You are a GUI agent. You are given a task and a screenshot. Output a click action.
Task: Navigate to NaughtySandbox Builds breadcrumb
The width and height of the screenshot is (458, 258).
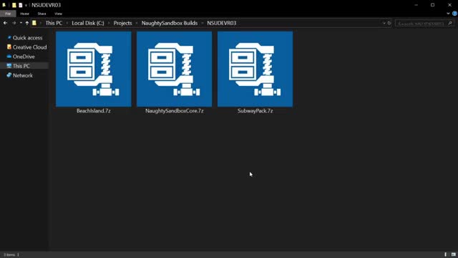(170, 23)
